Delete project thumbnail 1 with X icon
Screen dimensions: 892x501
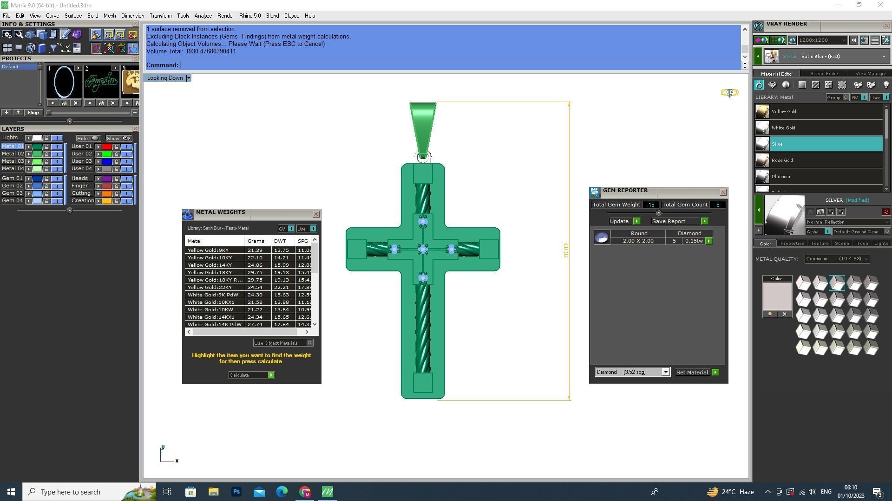(76, 103)
